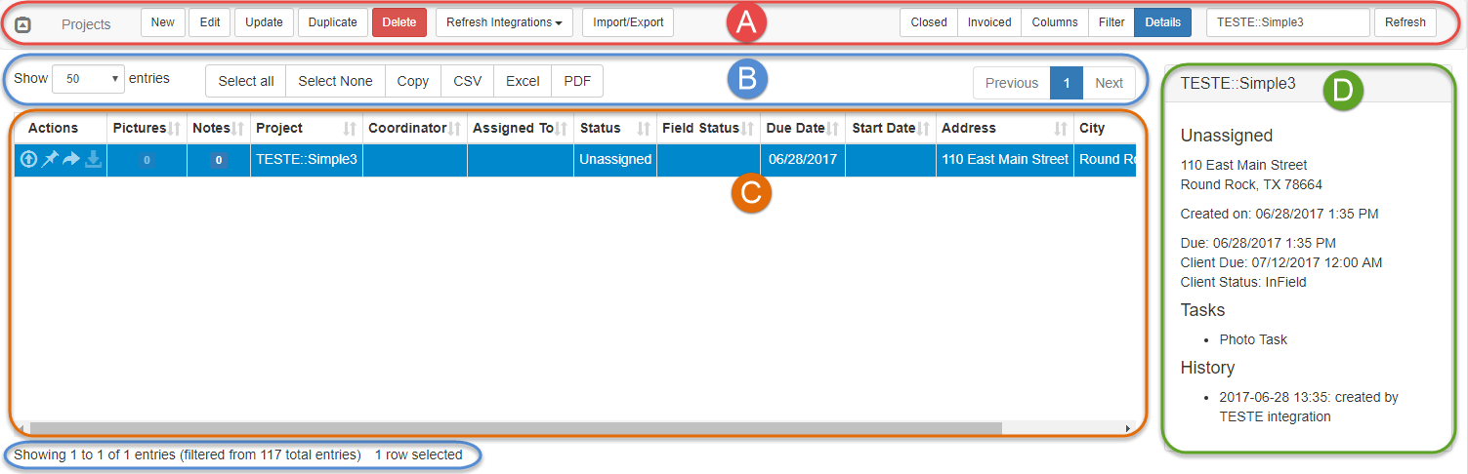Viewport: 1468px width, 474px height.
Task: Click the pin icon in the TESTE::Simple3 row
Action: pyautogui.click(x=50, y=159)
